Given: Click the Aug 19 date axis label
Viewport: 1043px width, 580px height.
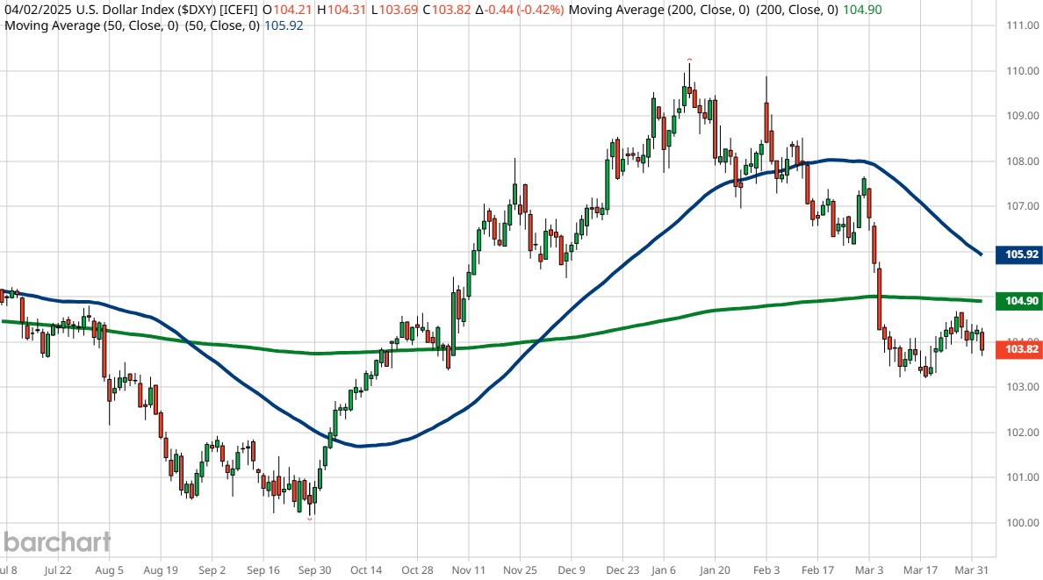Looking at the screenshot, I should click(x=161, y=570).
